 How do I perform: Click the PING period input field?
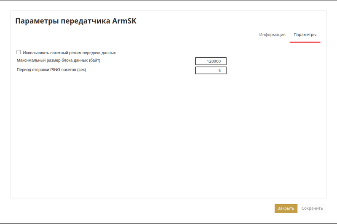pos(211,71)
